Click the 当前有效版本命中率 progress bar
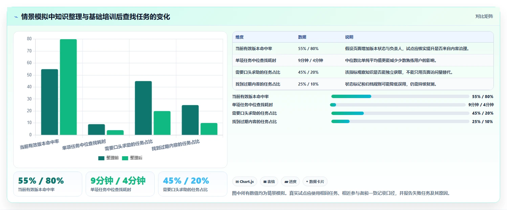The width and height of the screenshot is (507, 210). click(x=400, y=96)
